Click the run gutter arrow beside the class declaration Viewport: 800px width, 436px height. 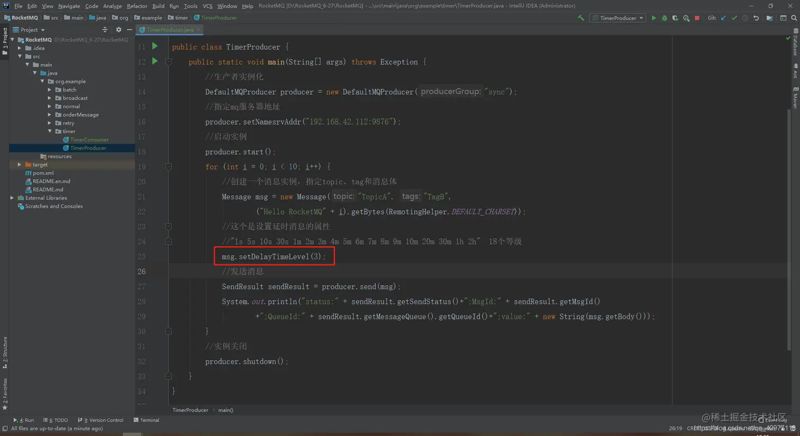(x=155, y=46)
